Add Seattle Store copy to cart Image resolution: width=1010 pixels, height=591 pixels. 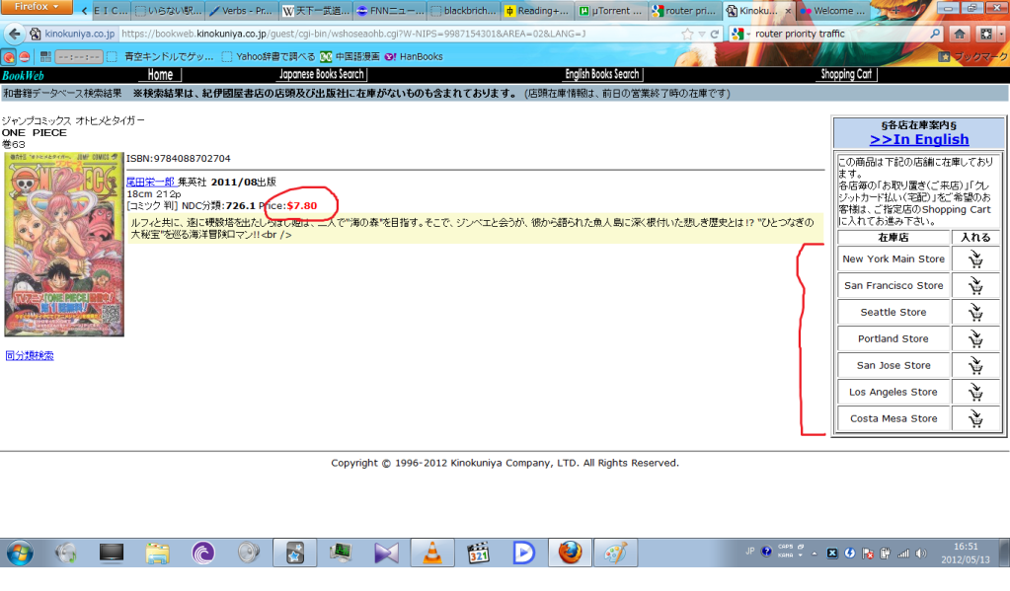pos(975,313)
